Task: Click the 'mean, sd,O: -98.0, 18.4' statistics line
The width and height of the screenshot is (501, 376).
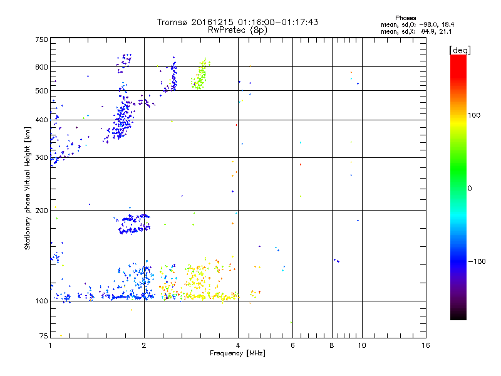Action: coord(417,24)
